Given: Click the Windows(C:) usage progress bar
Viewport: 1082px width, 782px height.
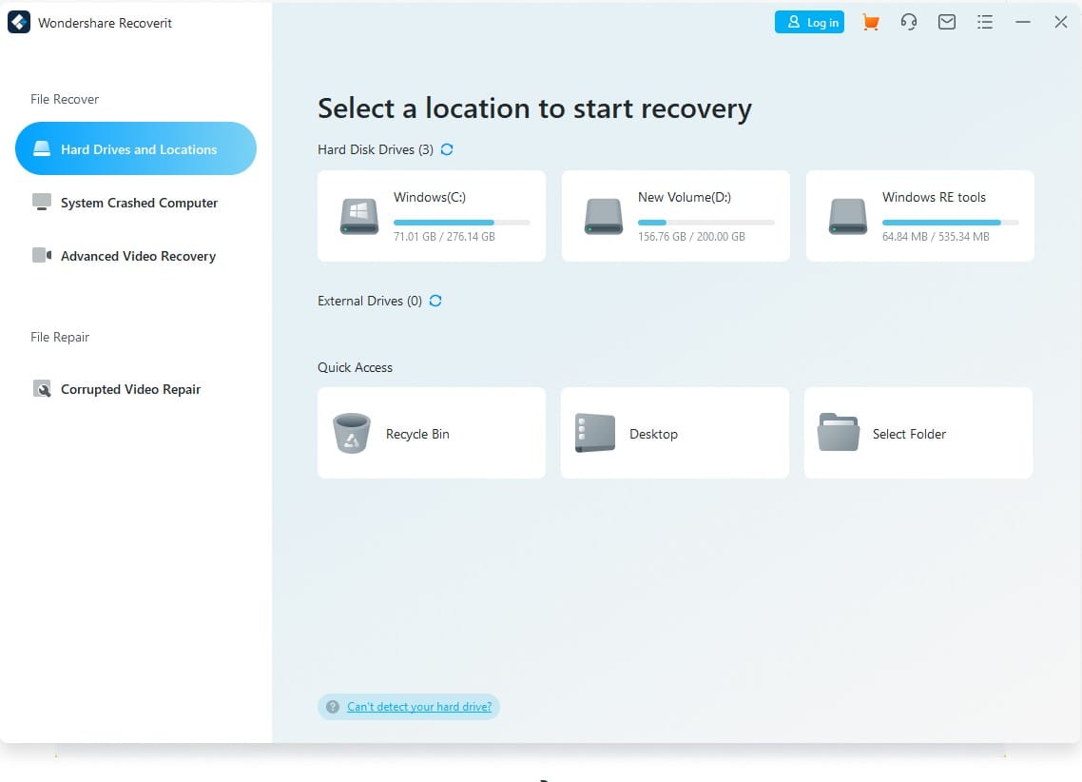Looking at the screenshot, I should [x=462, y=223].
